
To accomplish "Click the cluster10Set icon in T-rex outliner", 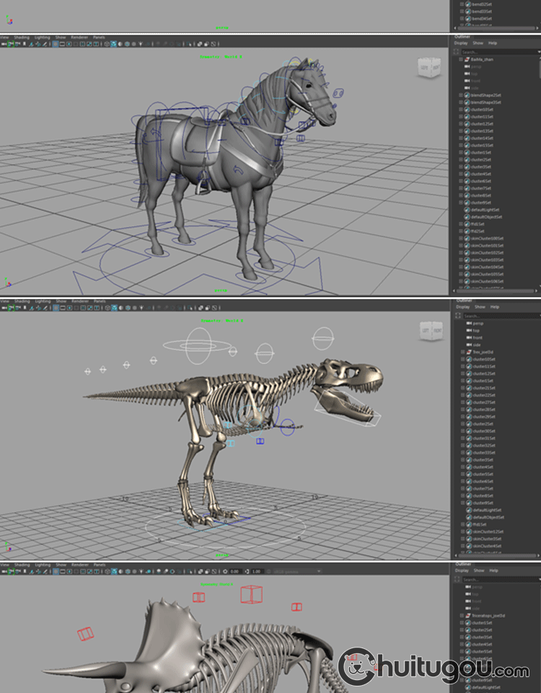I will click(x=467, y=359).
